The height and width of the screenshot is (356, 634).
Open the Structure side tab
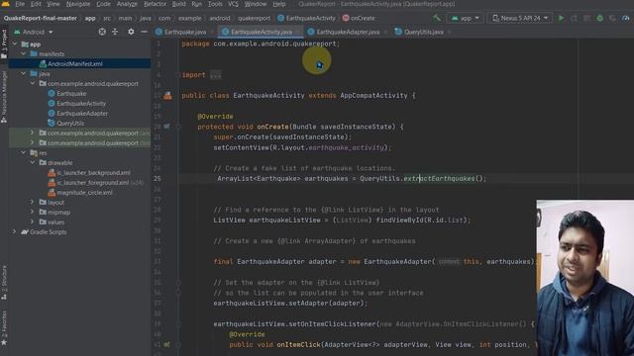(x=4, y=283)
